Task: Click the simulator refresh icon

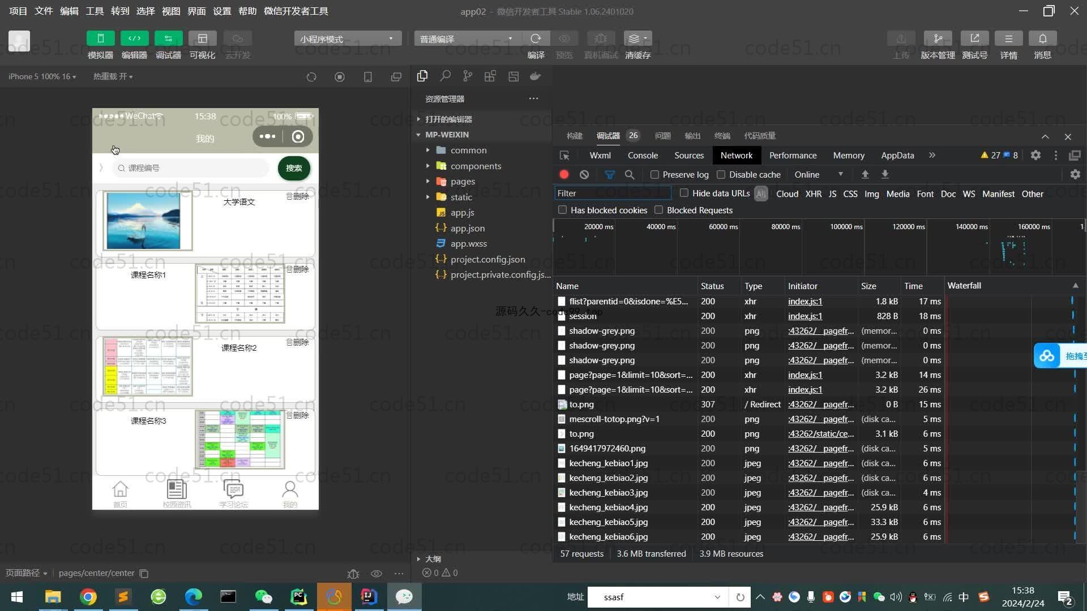Action: (311, 77)
